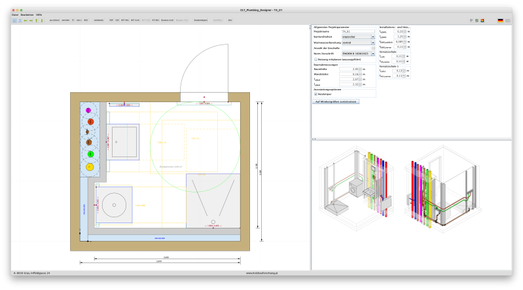Image resolution: width=523 pixels, height=290 pixels.
Task: Click the magenta pipe circle in floor plan
Action: 90,109
